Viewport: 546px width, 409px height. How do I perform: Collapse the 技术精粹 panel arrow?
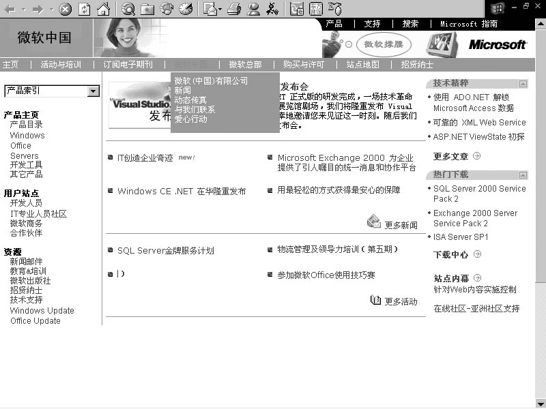pyautogui.click(x=523, y=84)
